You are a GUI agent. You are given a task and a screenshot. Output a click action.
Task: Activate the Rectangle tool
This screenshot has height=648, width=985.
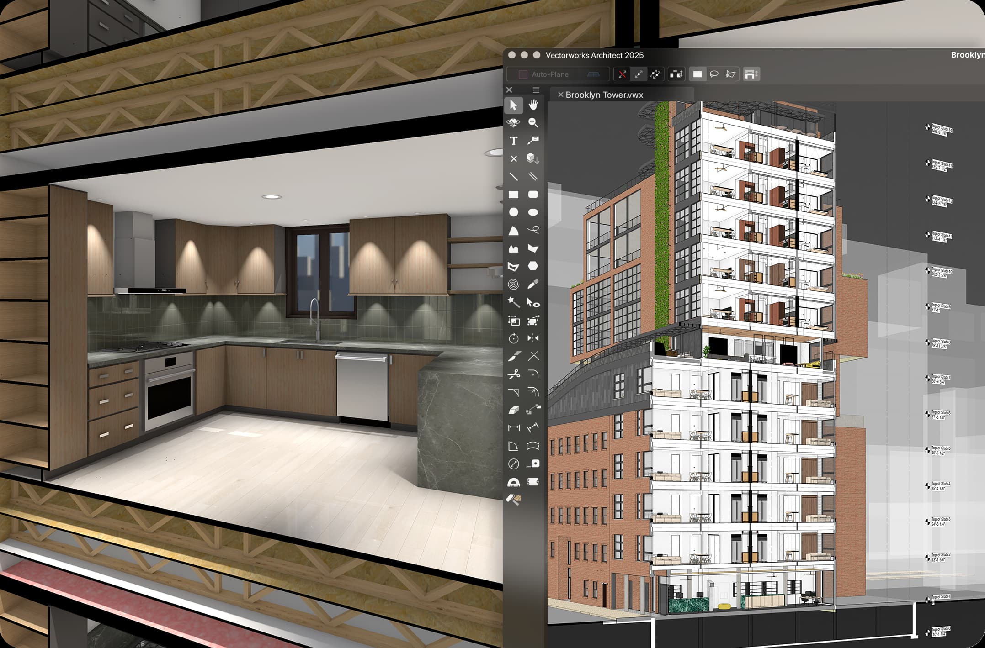[513, 195]
